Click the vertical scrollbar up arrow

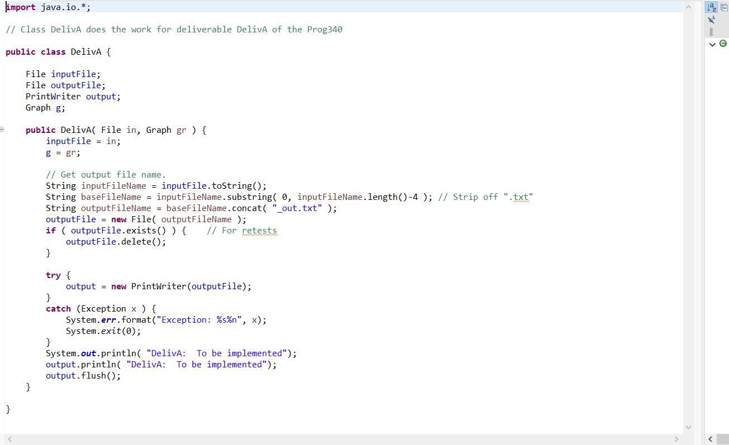pos(688,6)
